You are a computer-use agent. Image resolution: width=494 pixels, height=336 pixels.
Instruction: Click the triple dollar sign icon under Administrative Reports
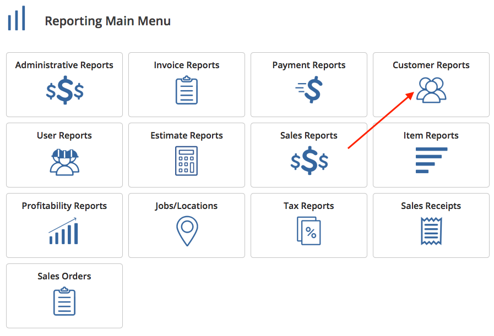(x=64, y=91)
